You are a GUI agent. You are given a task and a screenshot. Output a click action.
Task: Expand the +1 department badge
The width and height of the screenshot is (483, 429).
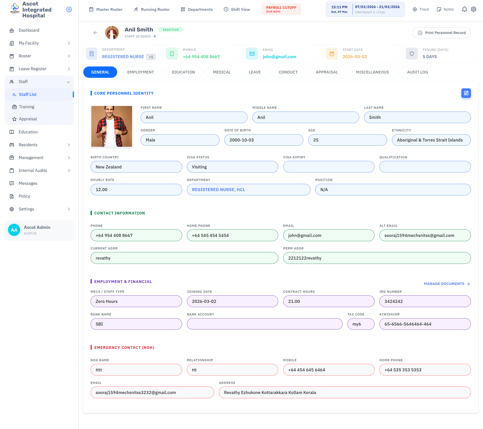151,57
